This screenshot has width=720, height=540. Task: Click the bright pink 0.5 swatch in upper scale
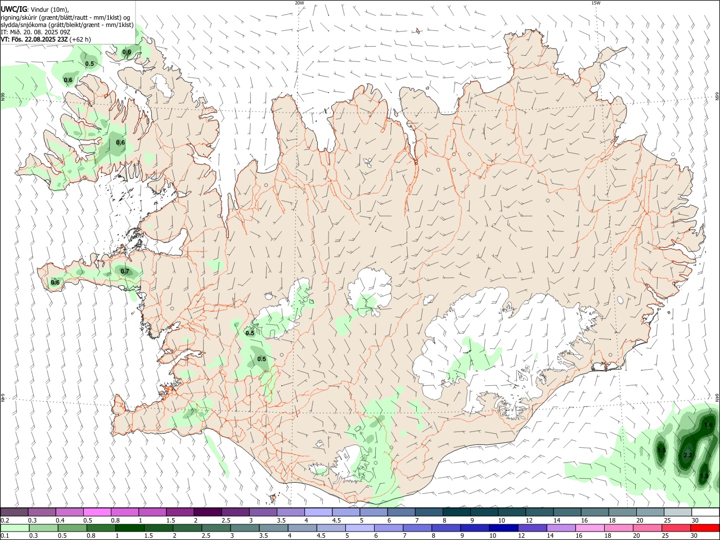pos(97,512)
